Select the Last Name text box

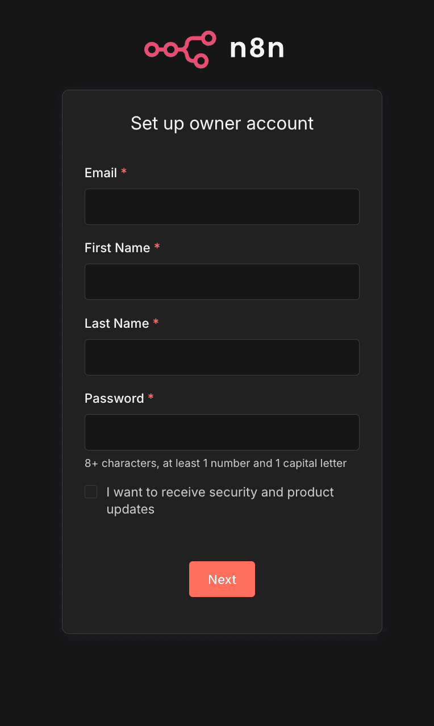[x=222, y=357]
